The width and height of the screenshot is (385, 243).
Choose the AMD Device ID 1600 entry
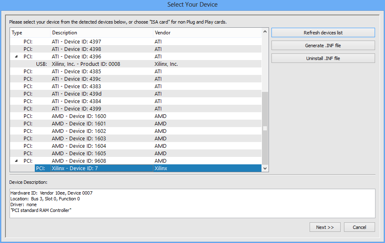tap(79, 116)
